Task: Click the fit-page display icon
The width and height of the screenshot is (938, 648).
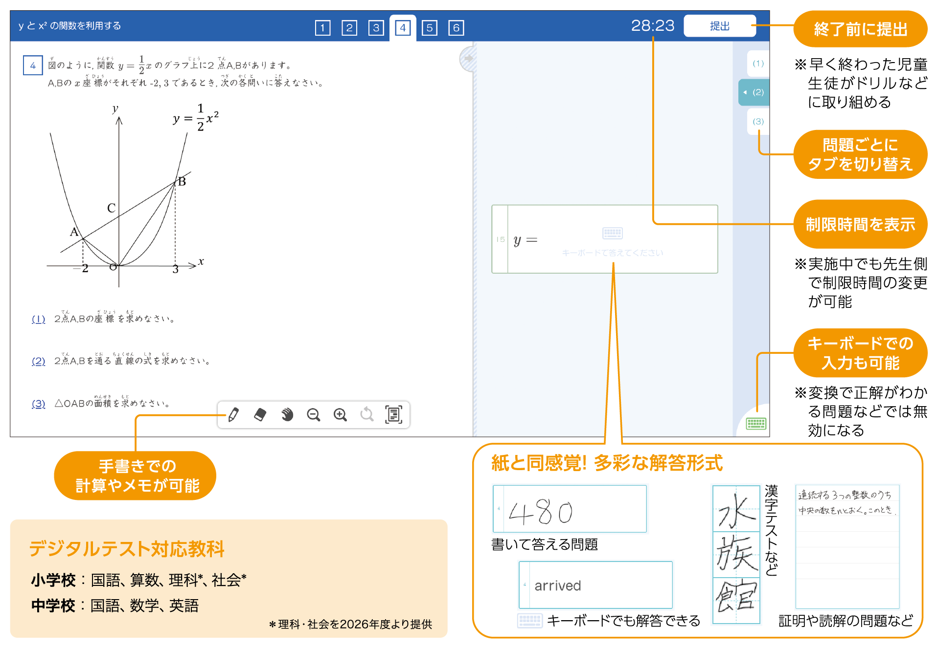Action: click(x=393, y=414)
